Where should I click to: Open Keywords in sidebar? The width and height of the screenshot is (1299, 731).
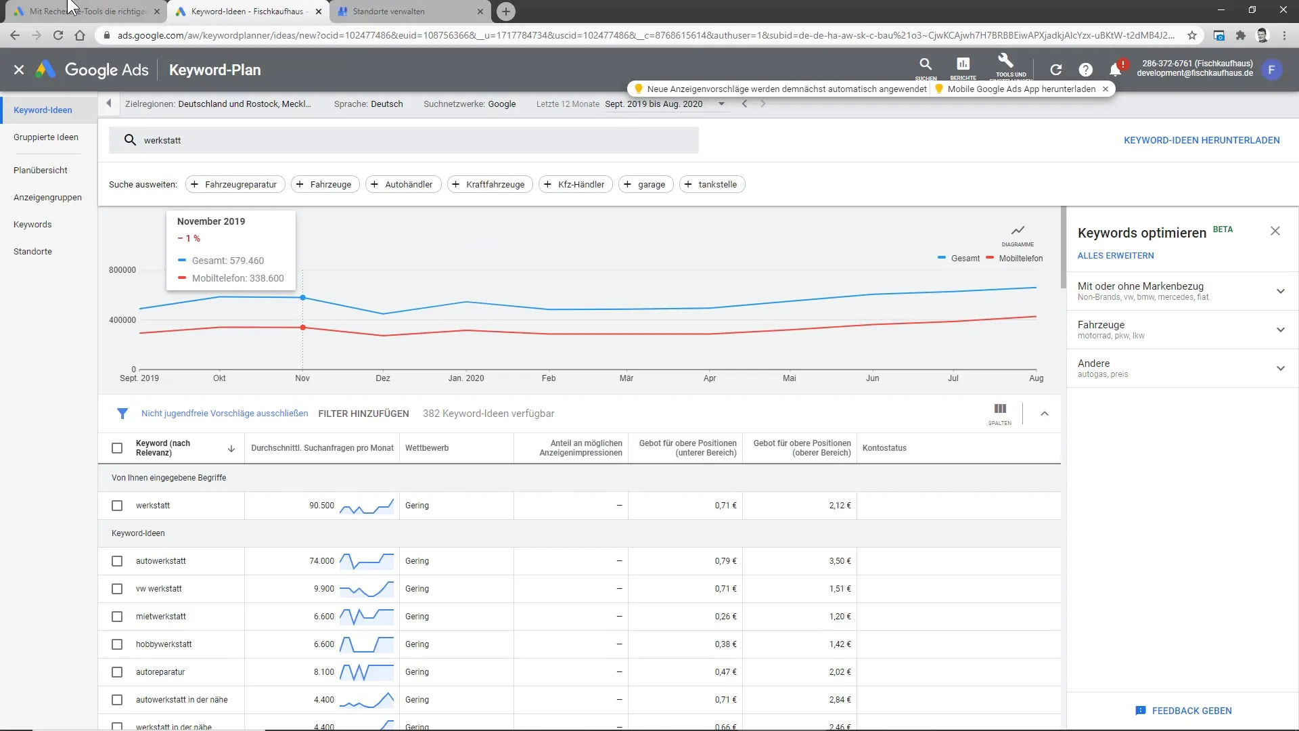(x=32, y=224)
